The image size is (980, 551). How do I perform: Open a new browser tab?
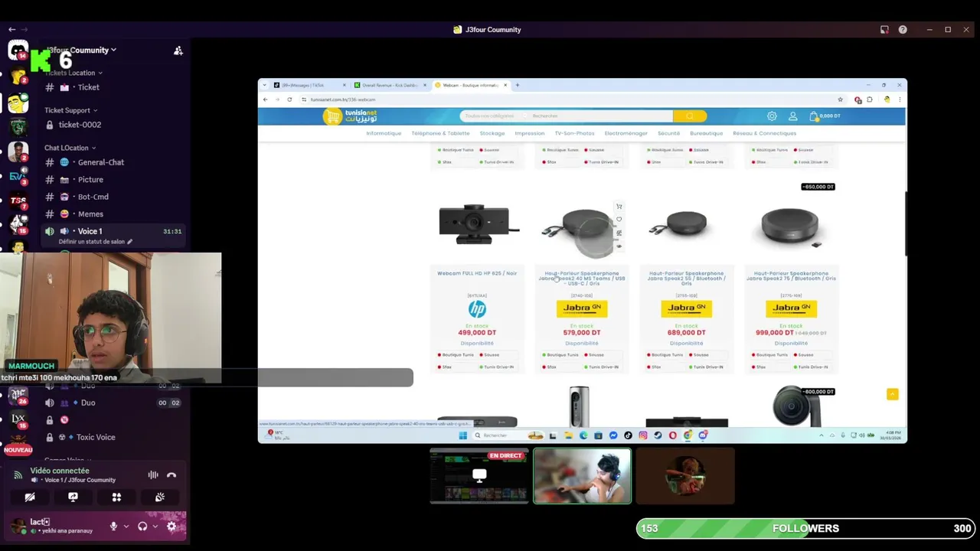point(518,85)
